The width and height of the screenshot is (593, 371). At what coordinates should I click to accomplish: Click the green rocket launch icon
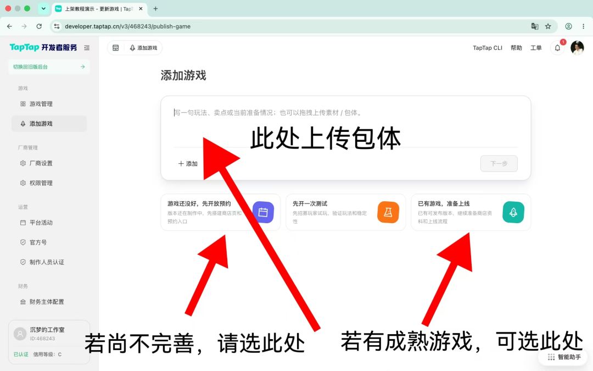513,212
